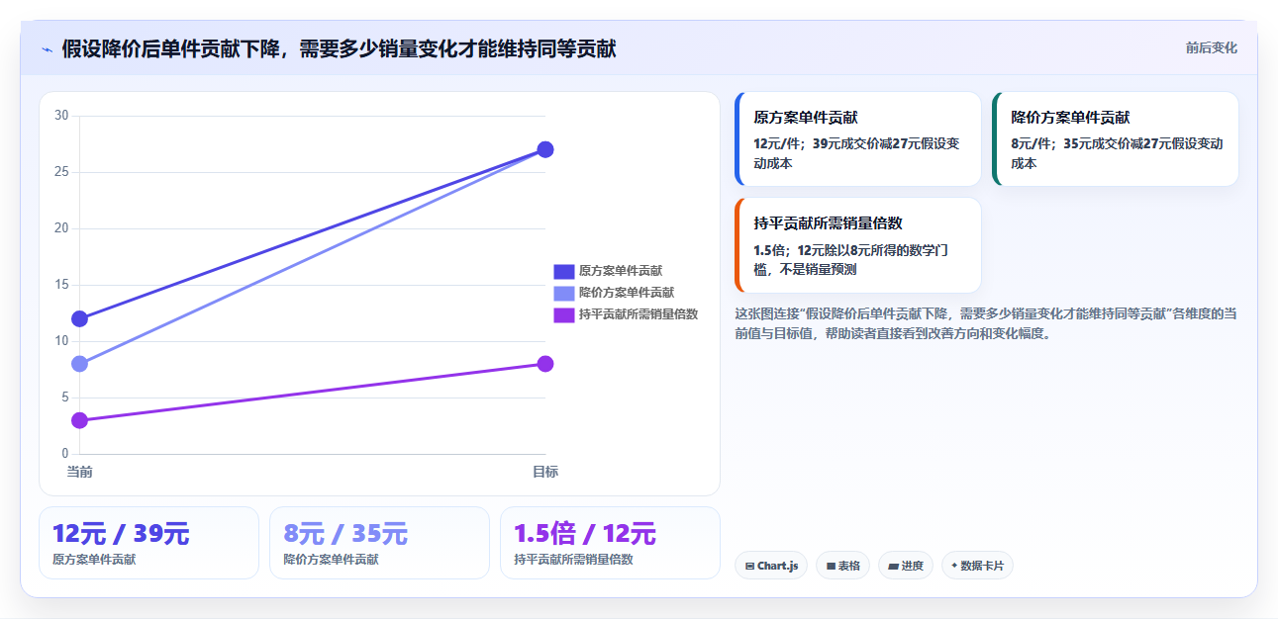Click the 降价方案单件贡献 legend label text
This screenshot has height=619, width=1278.
click(x=627, y=293)
